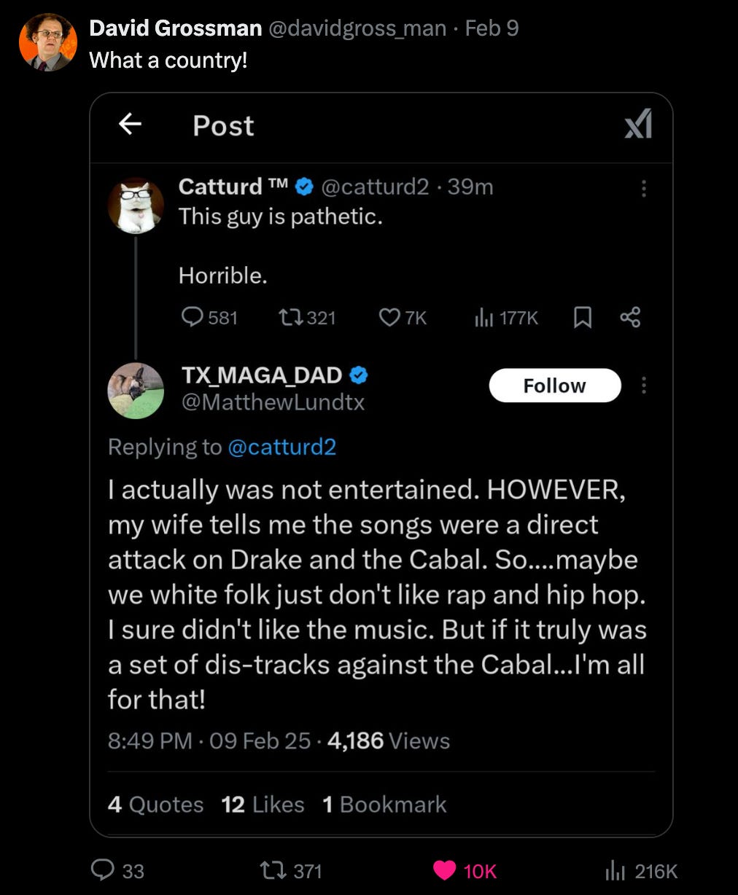Viewport: 738px width, 895px height.
Task: Bookmark Catturd's post
Action: point(582,316)
